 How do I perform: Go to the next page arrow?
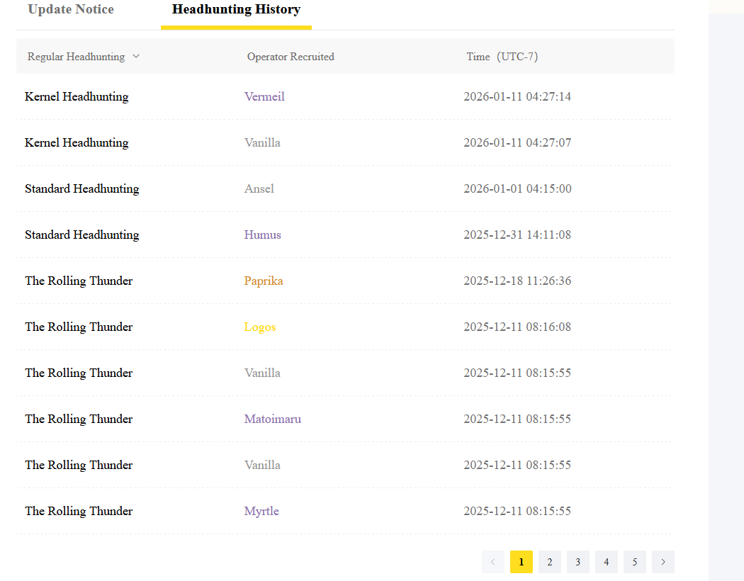point(663,562)
